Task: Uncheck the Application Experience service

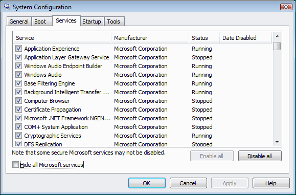Action: (x=18, y=49)
